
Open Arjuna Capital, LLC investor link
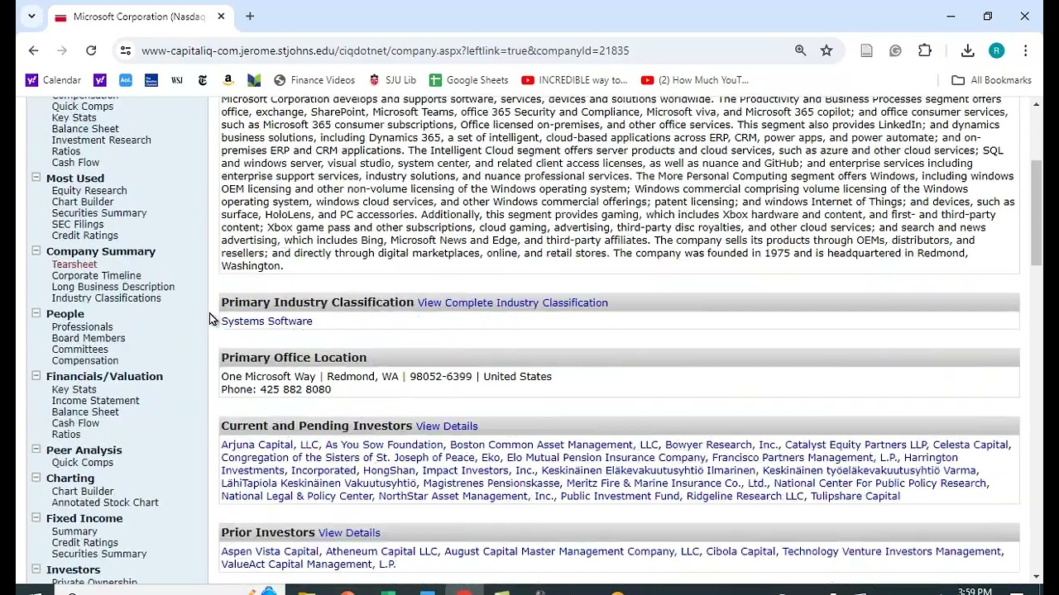click(270, 445)
